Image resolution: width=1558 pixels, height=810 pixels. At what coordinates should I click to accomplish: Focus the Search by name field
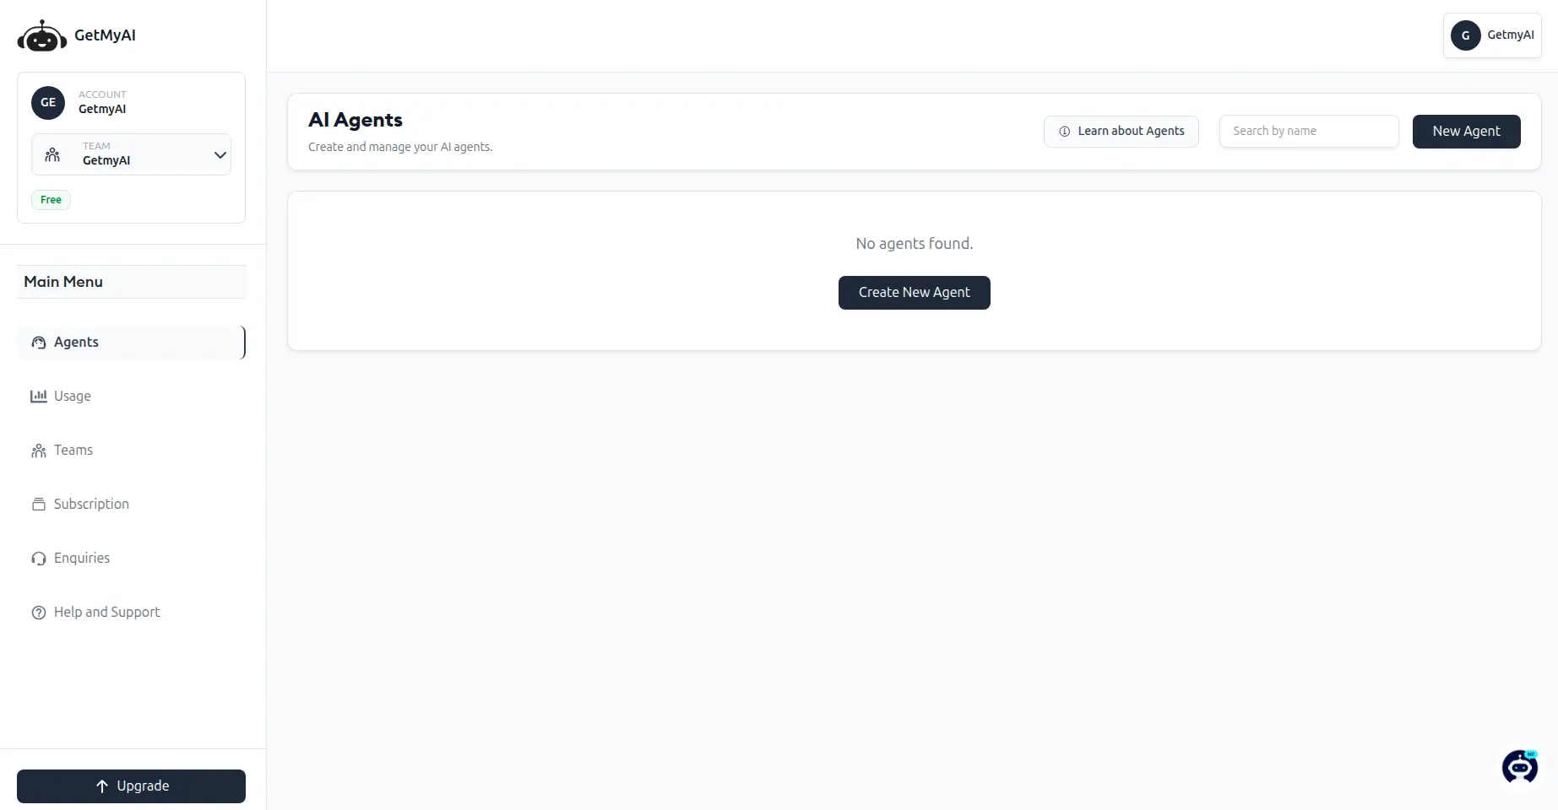coord(1308,132)
